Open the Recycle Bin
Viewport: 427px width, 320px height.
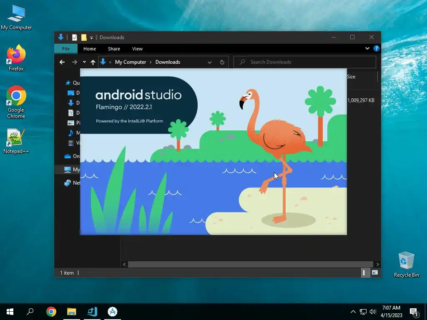tap(406, 265)
